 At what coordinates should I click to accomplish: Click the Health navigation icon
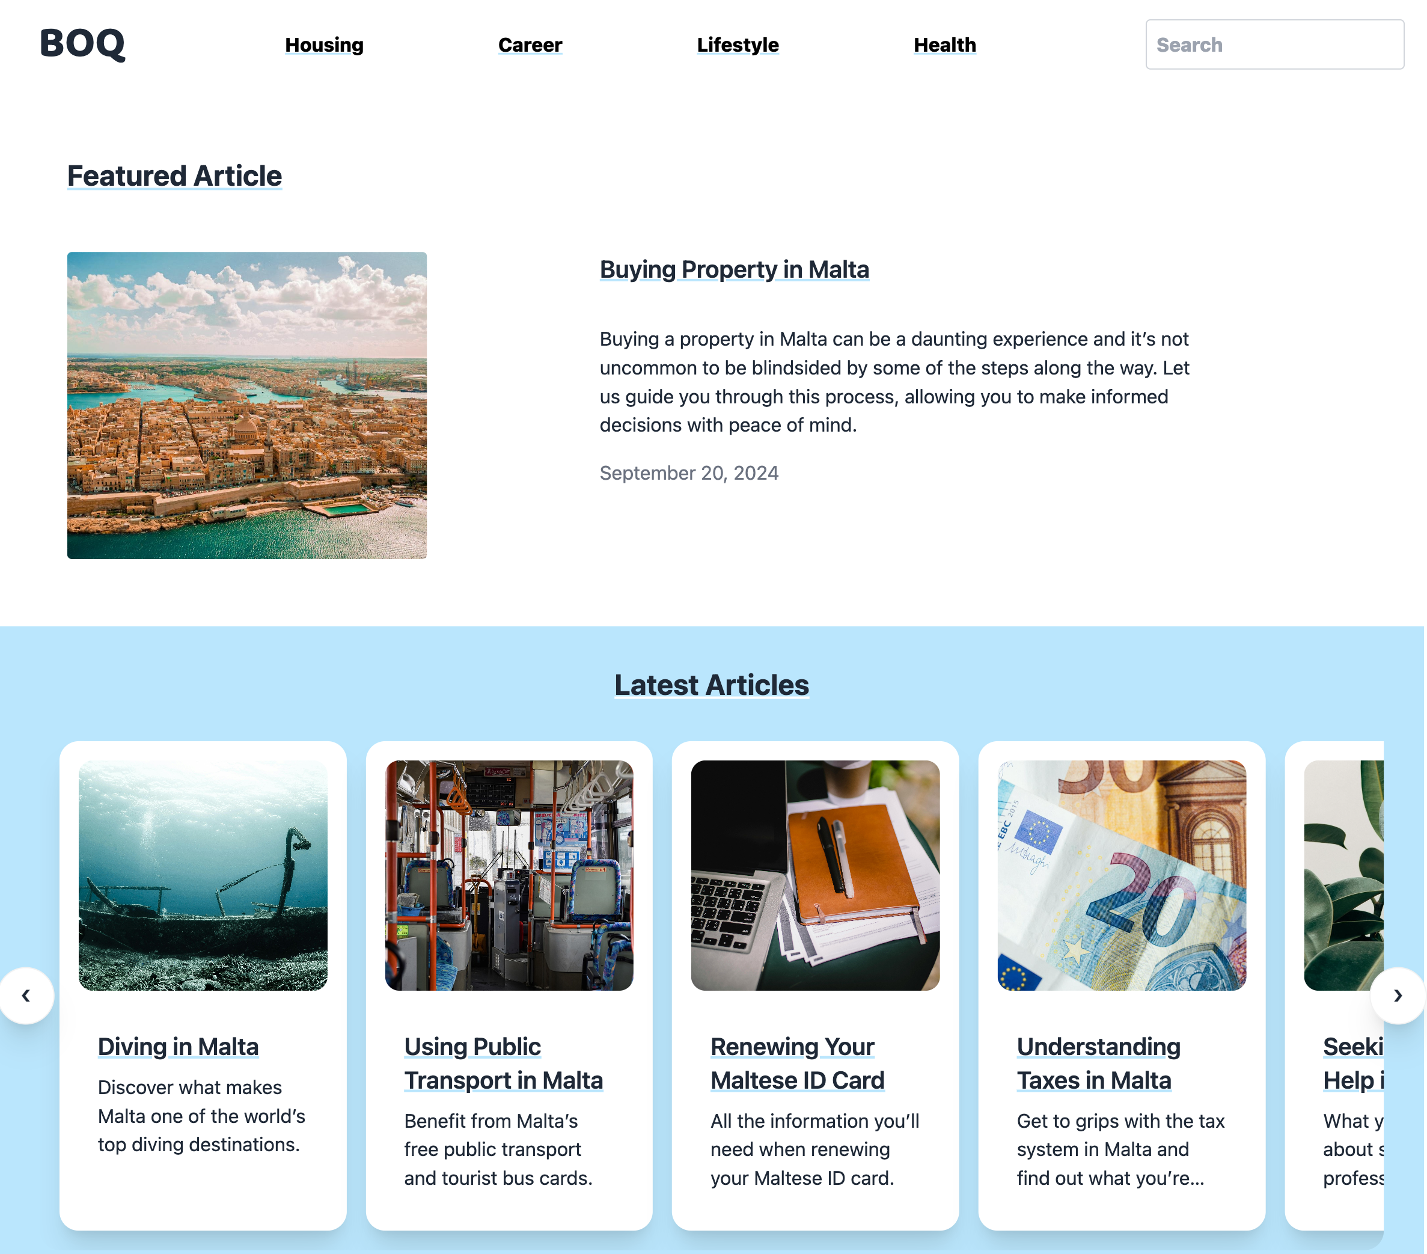944,45
